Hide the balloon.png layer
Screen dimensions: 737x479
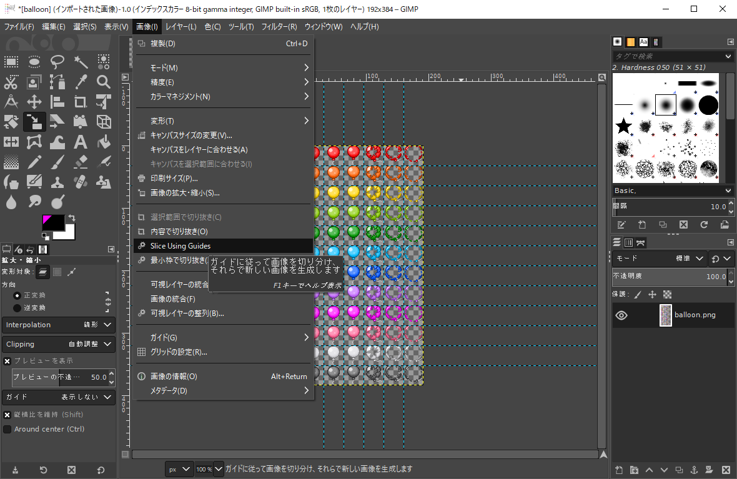coord(621,315)
